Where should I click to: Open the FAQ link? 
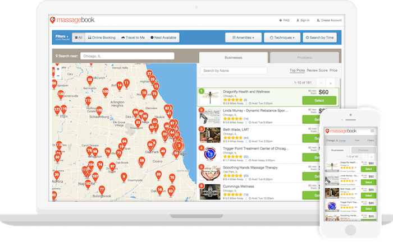pyautogui.click(x=285, y=20)
